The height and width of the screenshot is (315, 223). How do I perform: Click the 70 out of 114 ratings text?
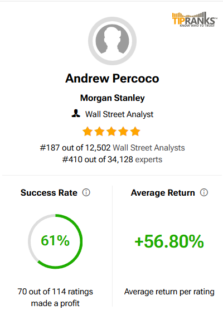pyautogui.click(x=55, y=292)
